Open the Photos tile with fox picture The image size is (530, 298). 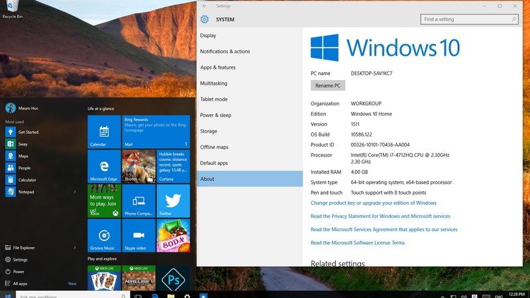[x=138, y=167]
